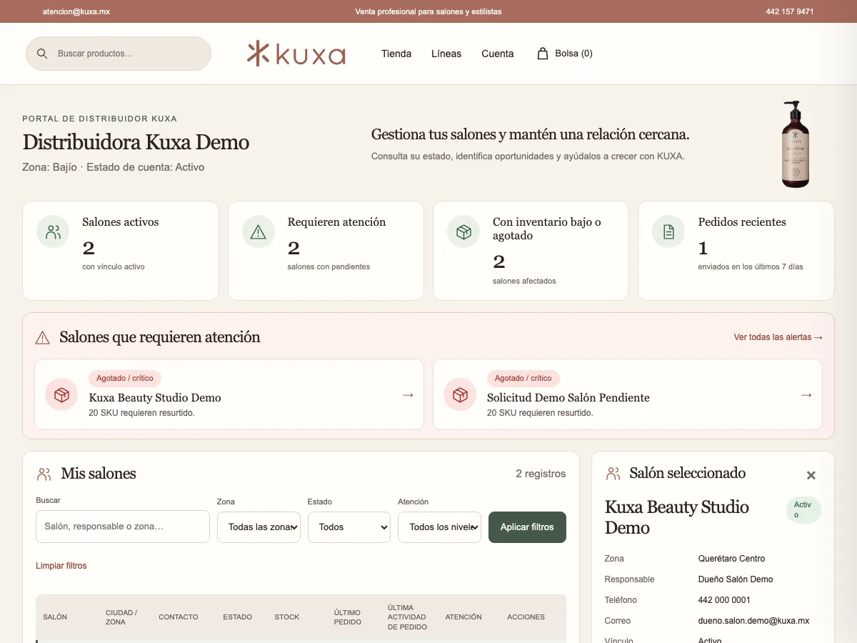Click the inventario bajo box icon
The height and width of the screenshot is (643, 857).
463,232
